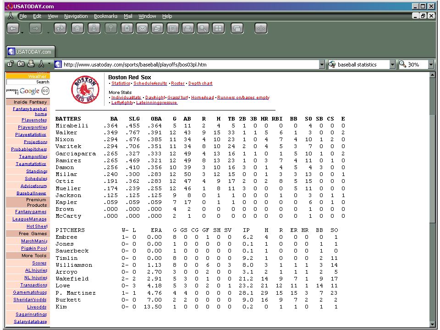Open the Mail menu
This screenshot has width=440, height=330.
coord(128,16)
